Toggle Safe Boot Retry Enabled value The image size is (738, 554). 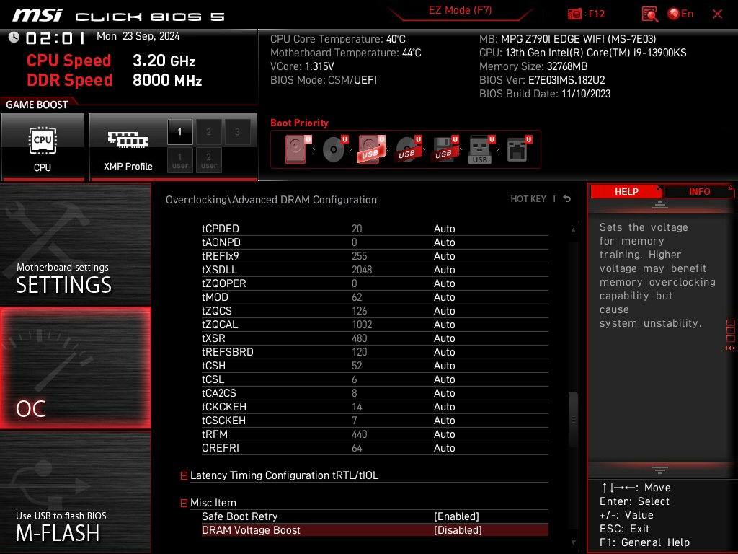tap(456, 516)
